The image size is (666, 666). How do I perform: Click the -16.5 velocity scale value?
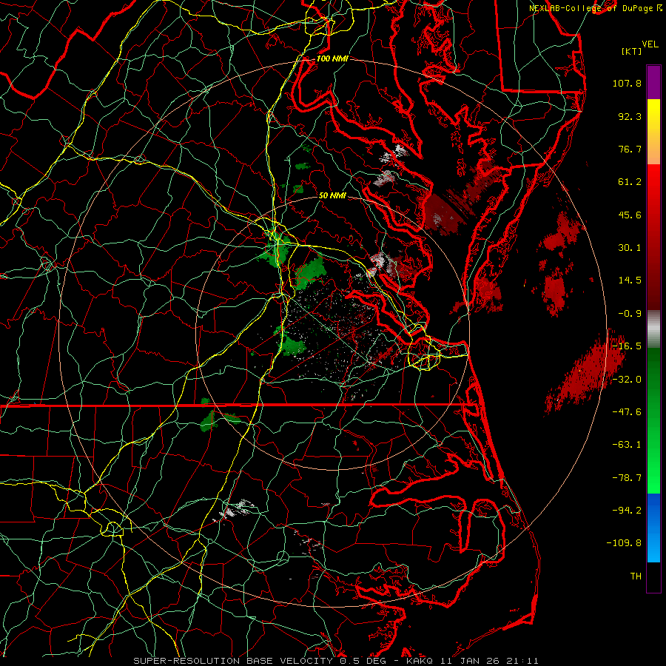click(x=627, y=346)
